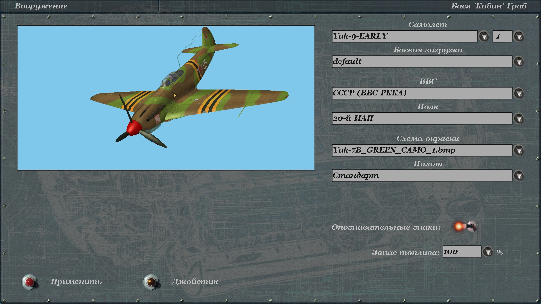The image size is (541, 304).
Task: Open the Запас топлива dropdown arrow
Action: (x=488, y=252)
